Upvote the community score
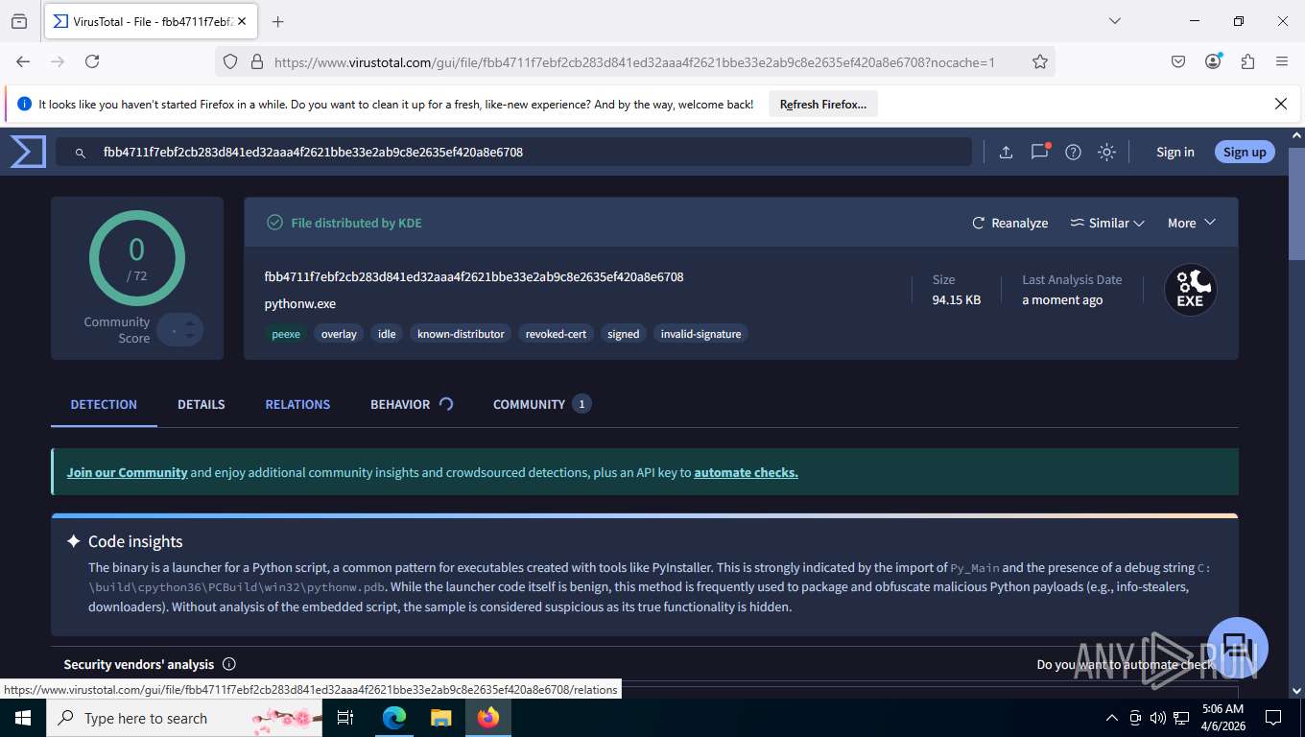Viewport: 1305px width, 737px height. click(x=190, y=323)
